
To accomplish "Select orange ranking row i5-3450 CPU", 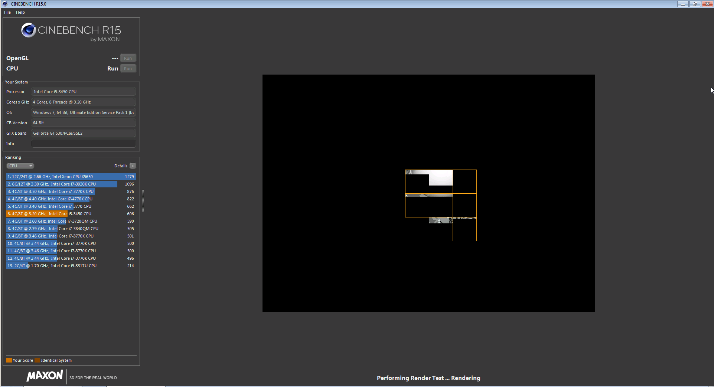I will point(71,214).
